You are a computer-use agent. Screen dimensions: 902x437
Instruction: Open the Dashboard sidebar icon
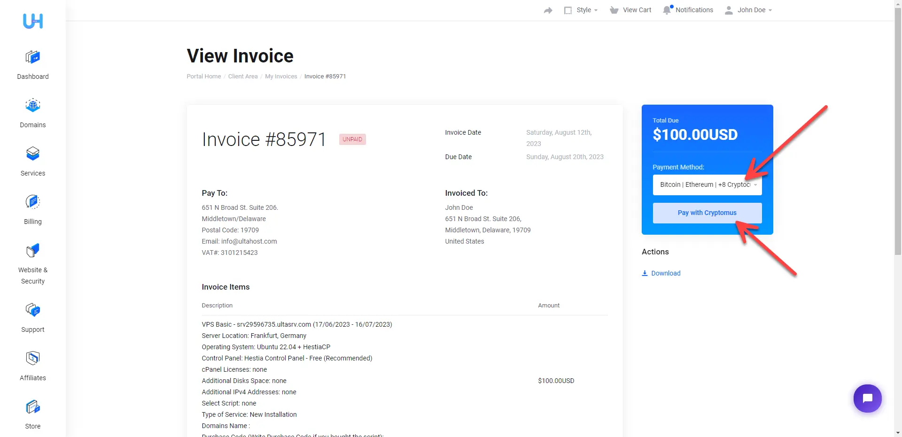[33, 57]
